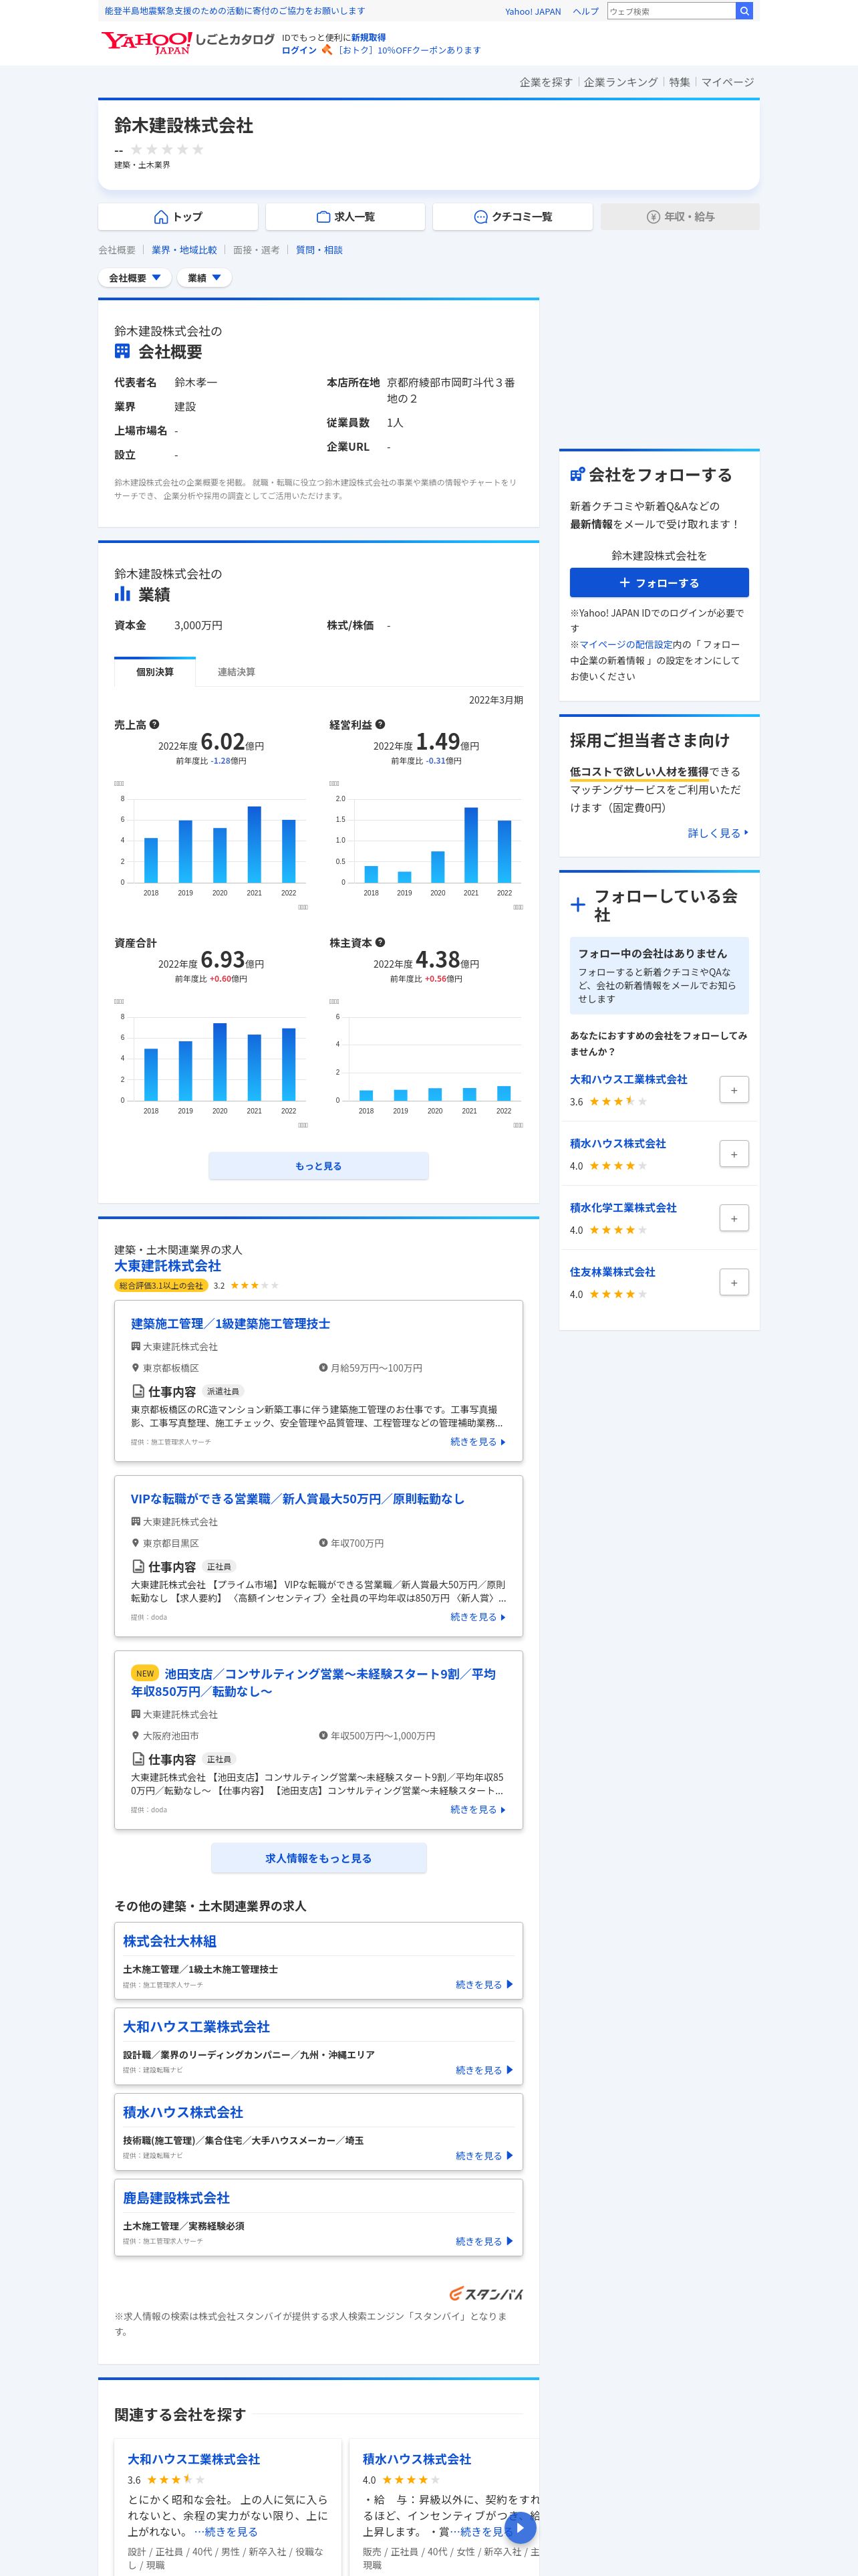Screen dimensions: 858x2576
Task: Follow 大和ハウス工業株式会社 with its plus button
Action: (734, 1090)
